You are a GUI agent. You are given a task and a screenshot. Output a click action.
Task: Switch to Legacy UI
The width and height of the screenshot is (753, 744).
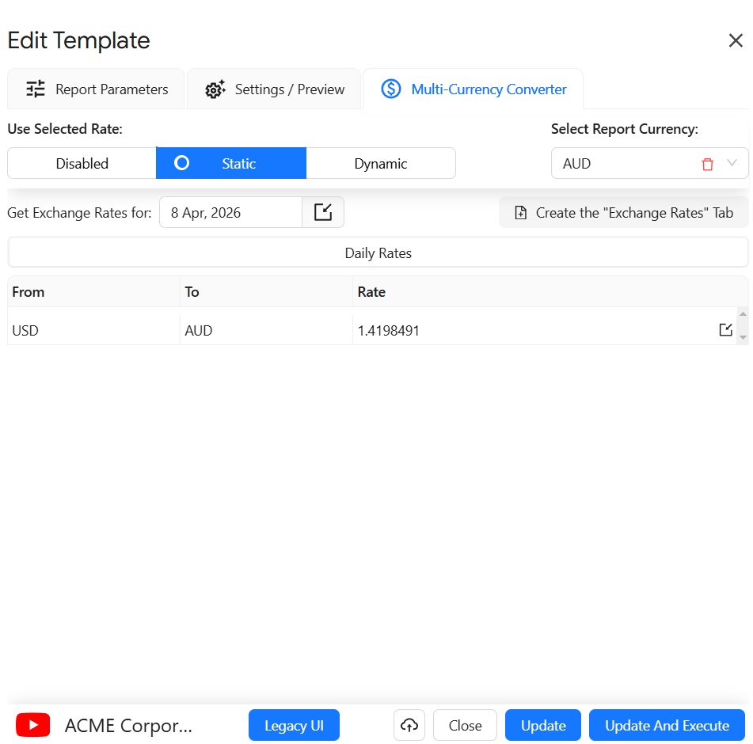[294, 725]
